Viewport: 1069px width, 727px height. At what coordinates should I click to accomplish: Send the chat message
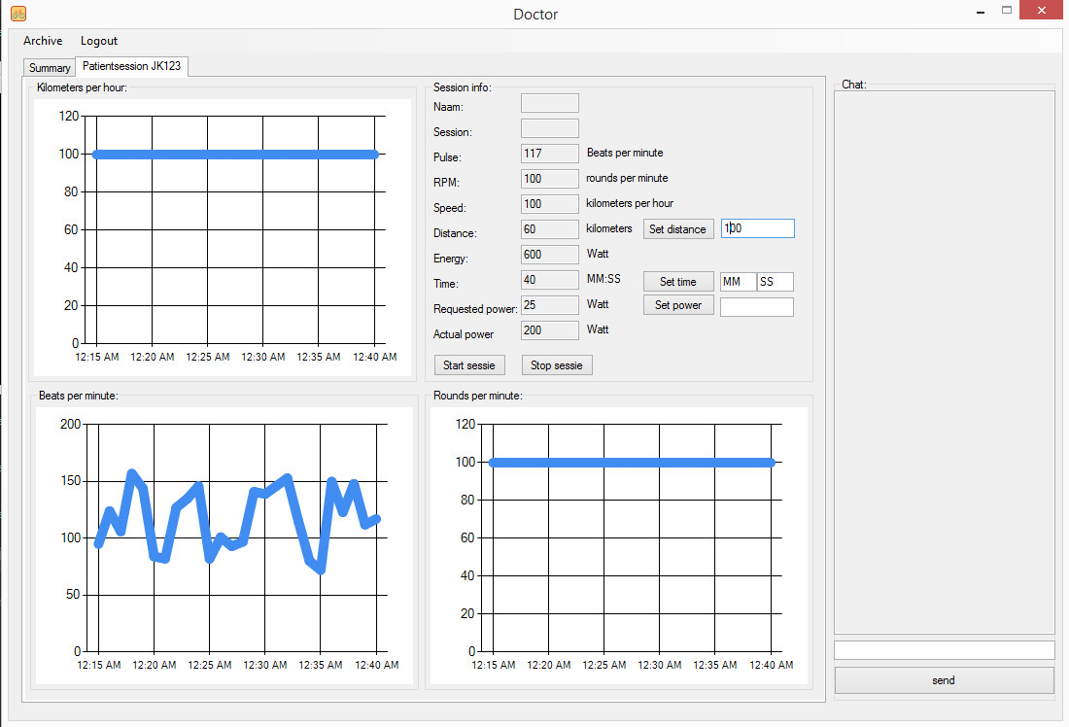943,680
